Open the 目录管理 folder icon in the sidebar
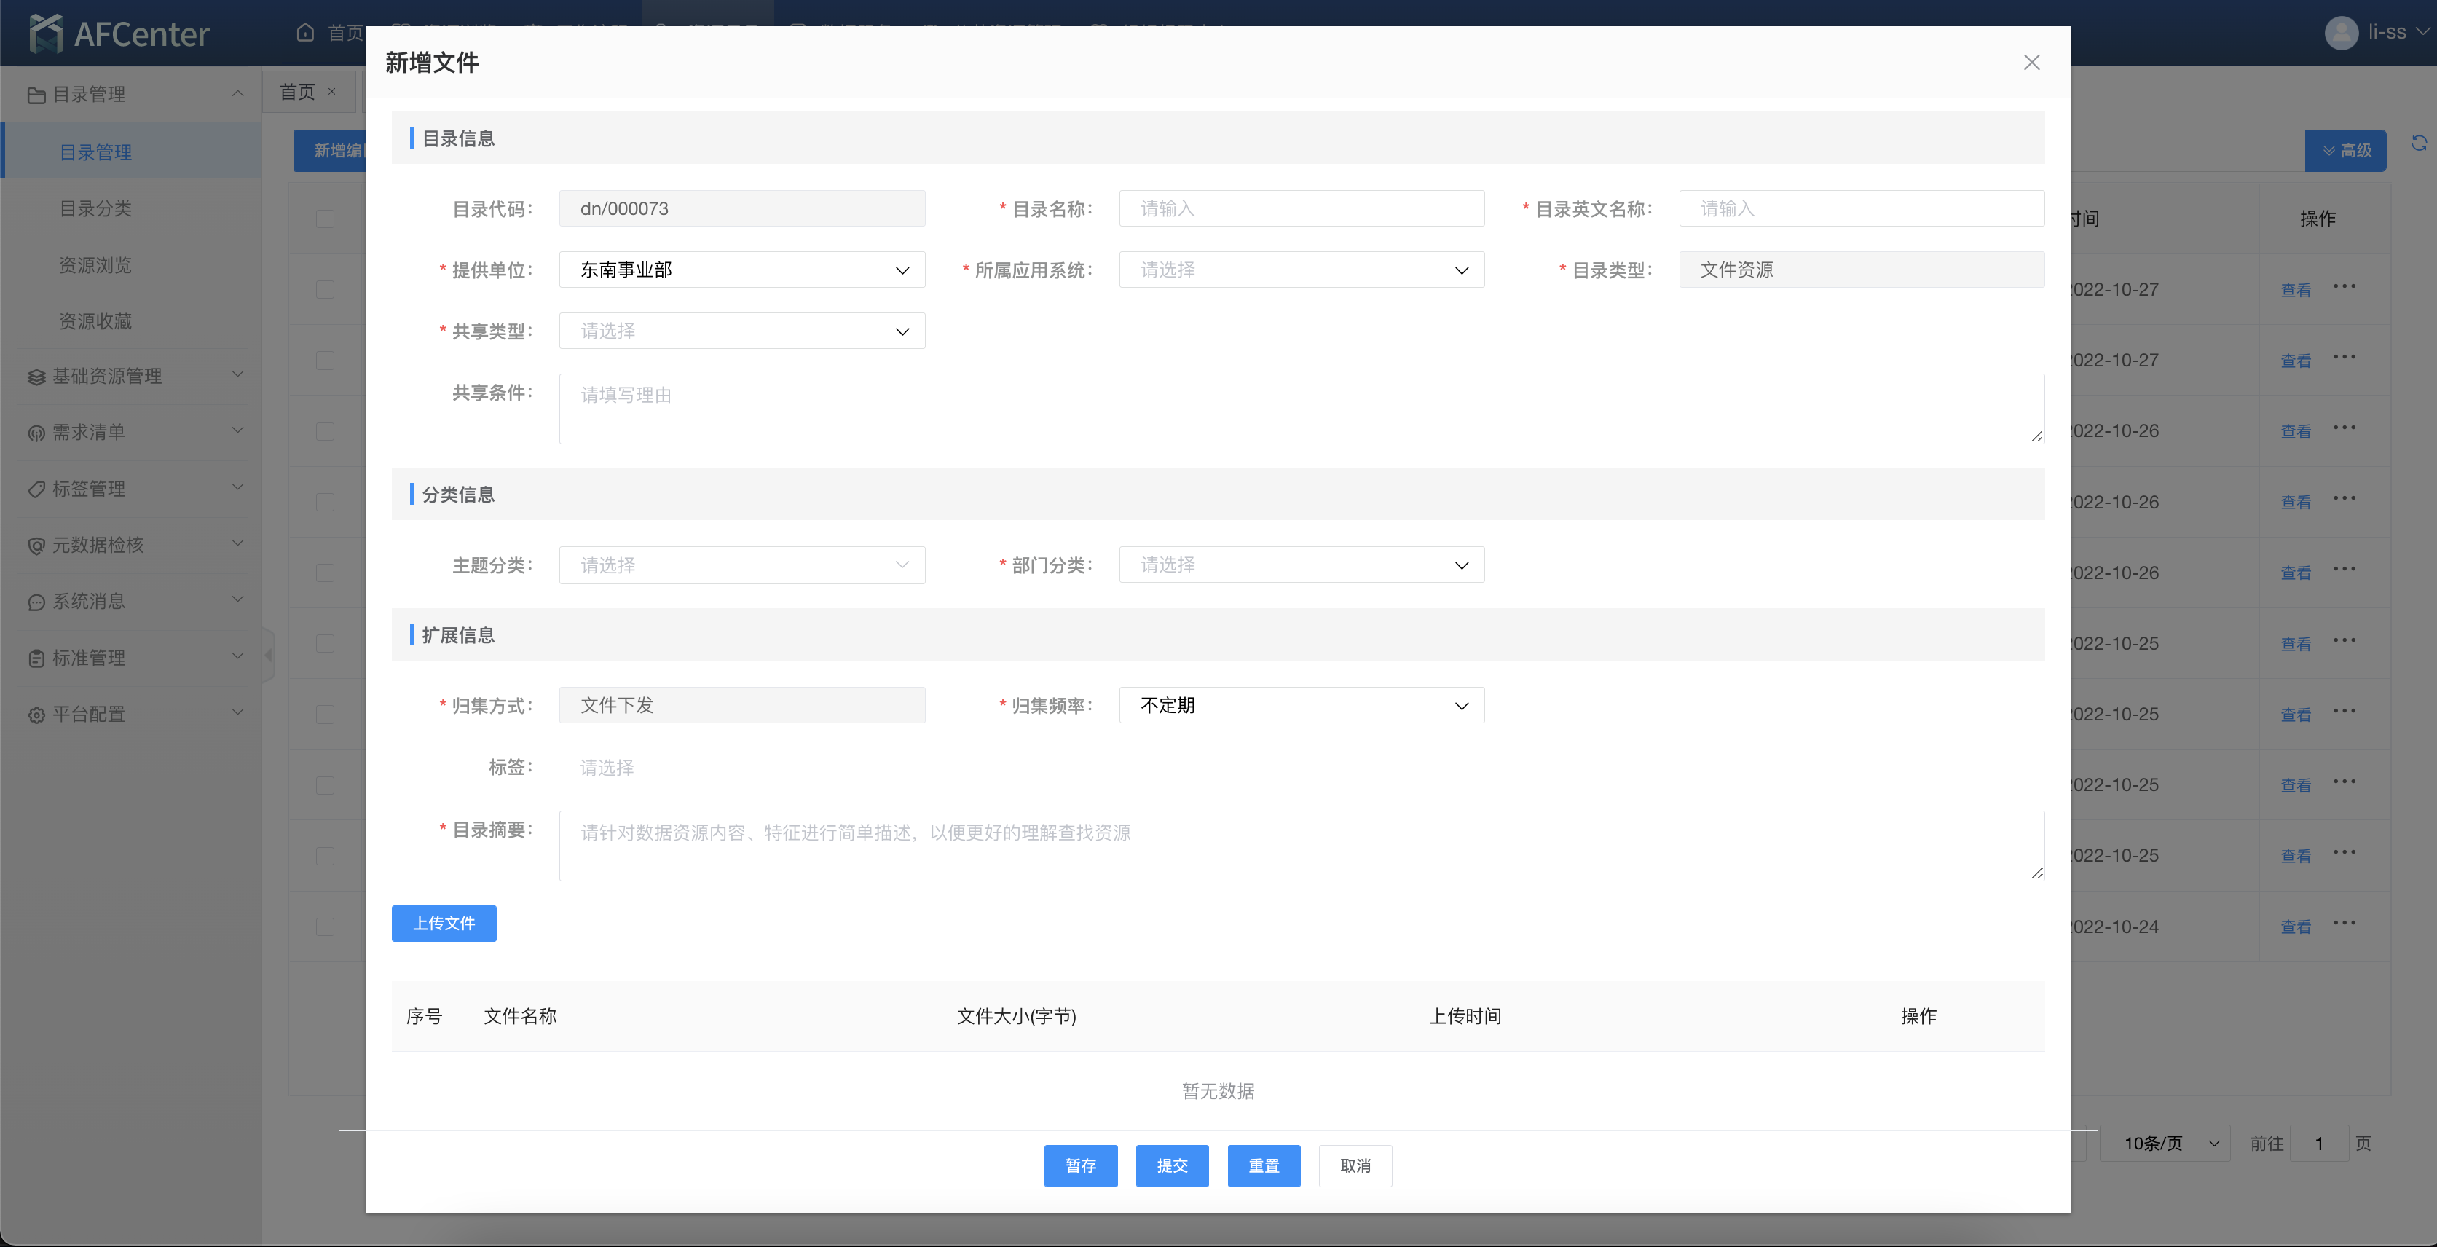The height and width of the screenshot is (1247, 2437). (x=37, y=95)
